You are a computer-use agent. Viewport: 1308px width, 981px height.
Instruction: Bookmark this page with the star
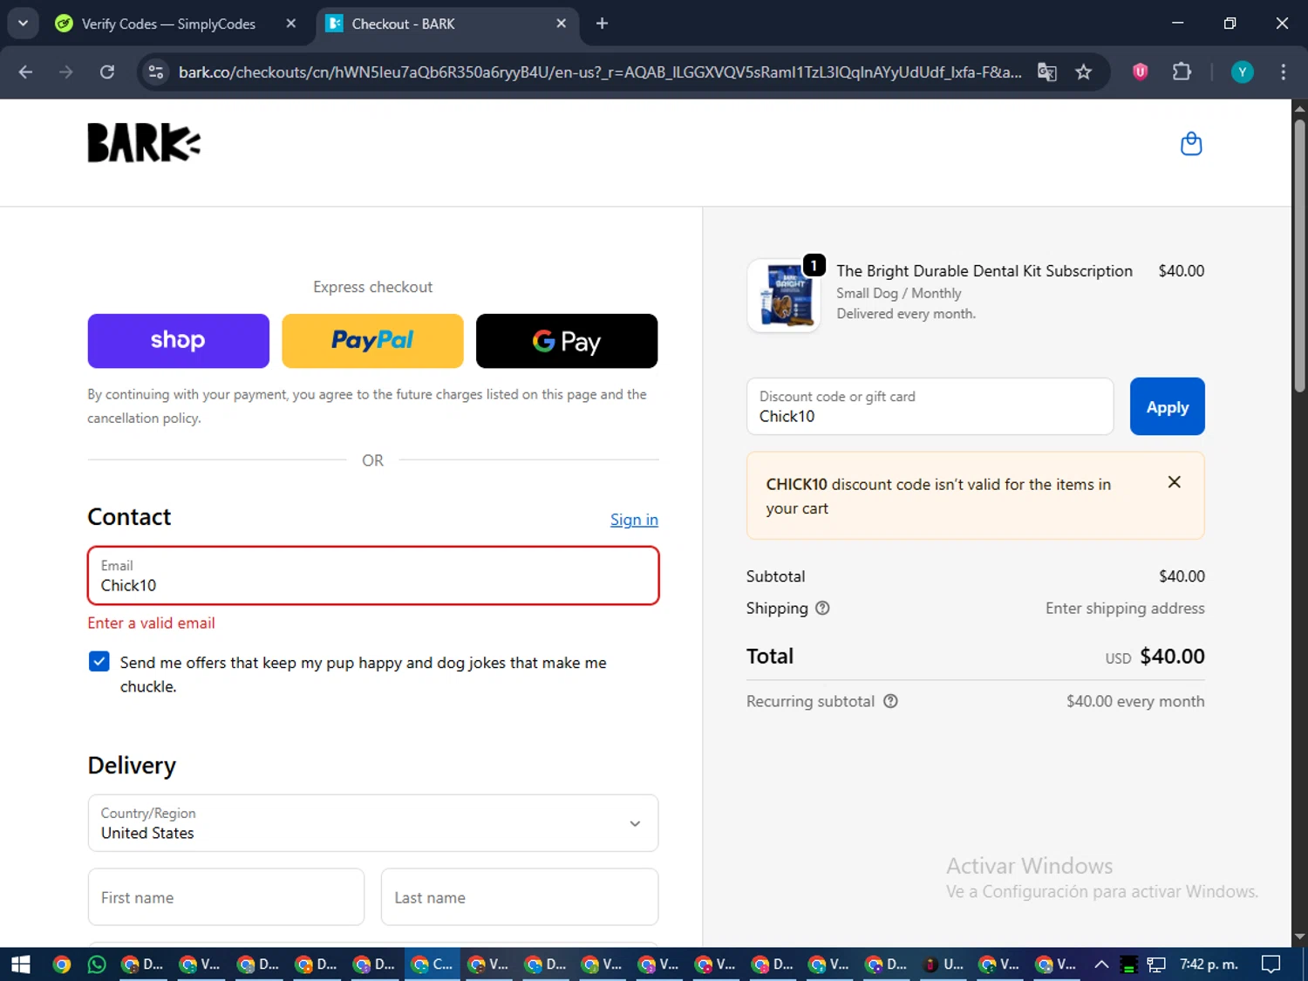tap(1084, 72)
